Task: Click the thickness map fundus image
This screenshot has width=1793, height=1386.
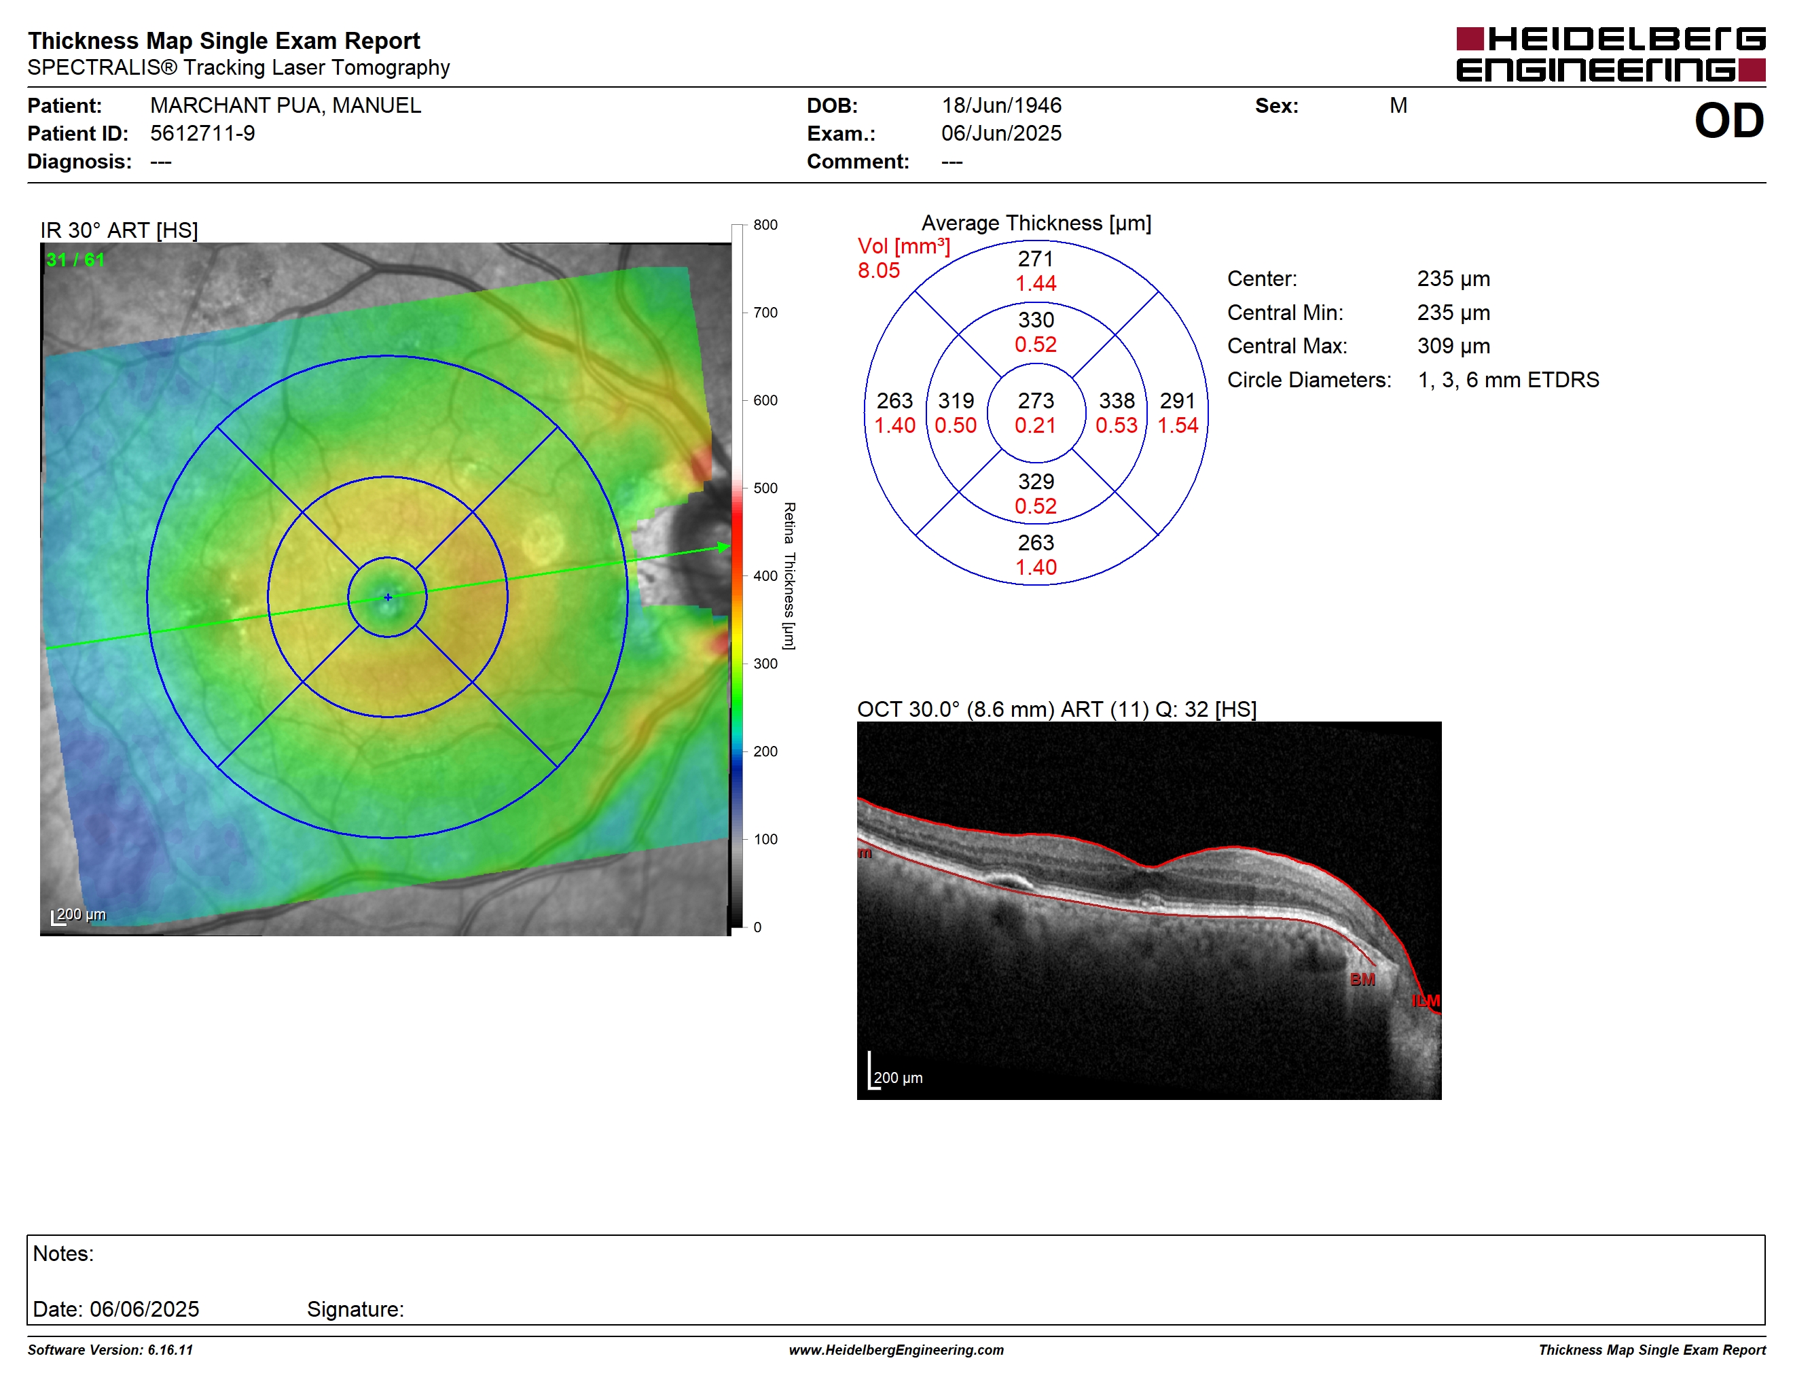Action: [x=385, y=589]
